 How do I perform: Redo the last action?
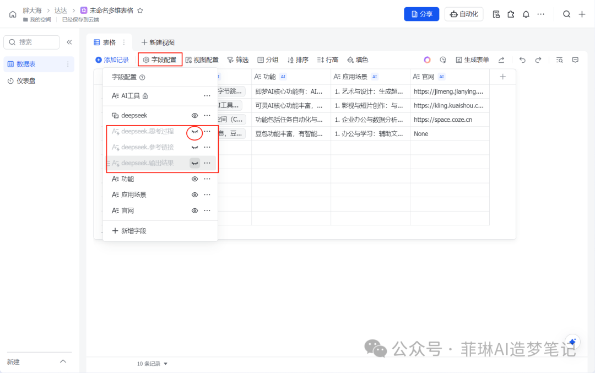[x=538, y=60]
